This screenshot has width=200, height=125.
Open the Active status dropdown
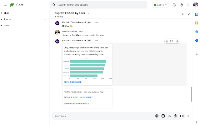161,5
